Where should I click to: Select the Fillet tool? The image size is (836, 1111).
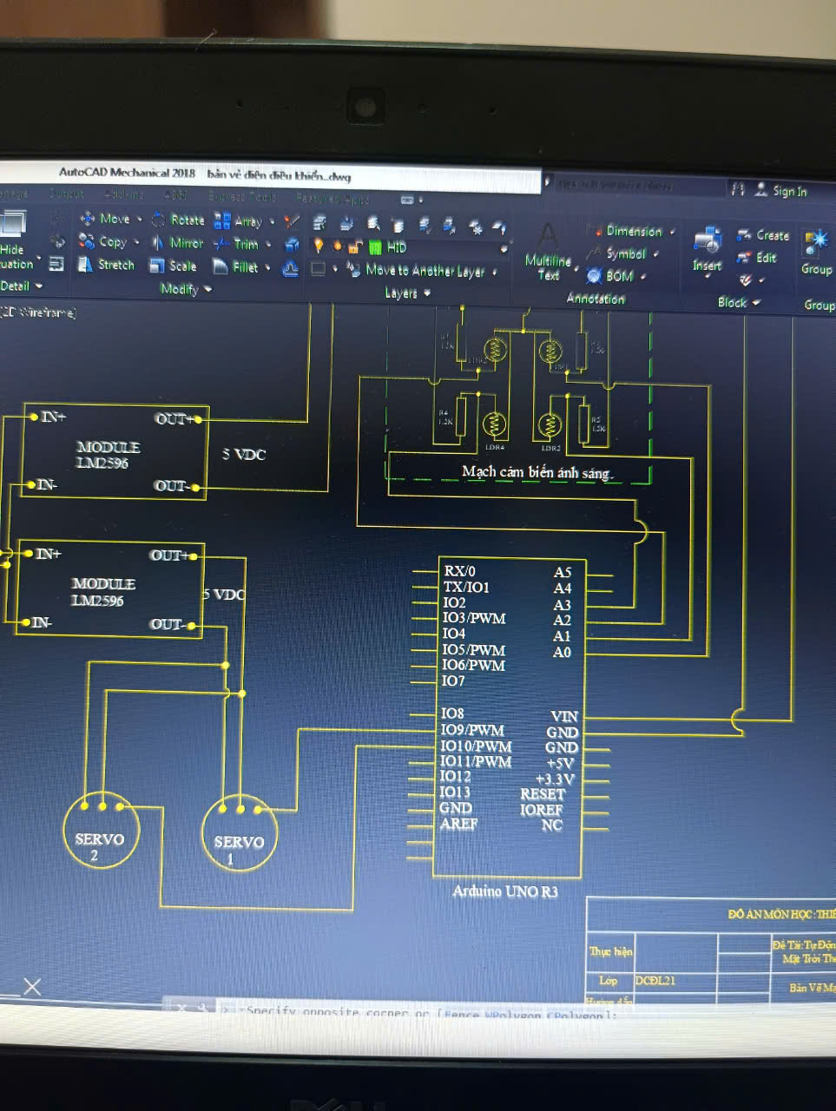coord(235,266)
